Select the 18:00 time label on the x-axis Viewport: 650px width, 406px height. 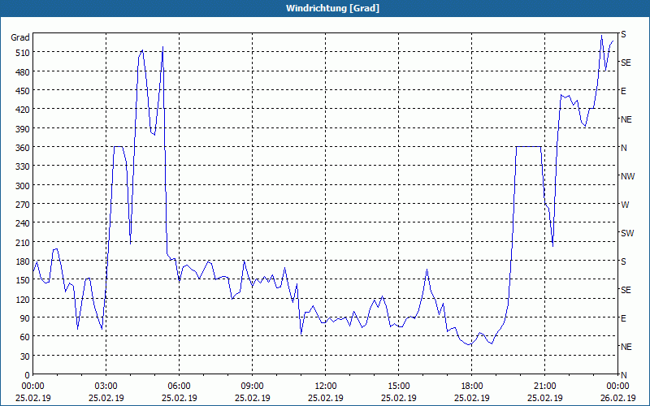coord(472,387)
